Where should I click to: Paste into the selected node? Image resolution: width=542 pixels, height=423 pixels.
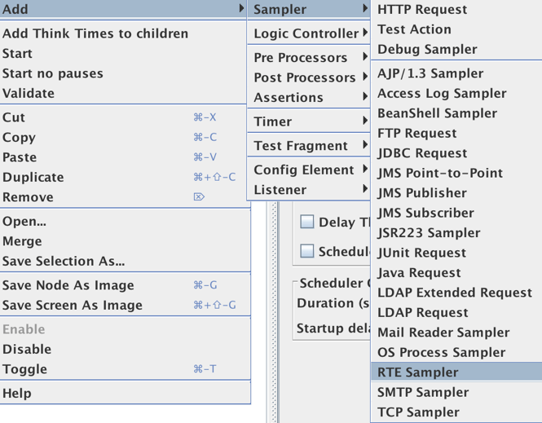tap(123, 157)
